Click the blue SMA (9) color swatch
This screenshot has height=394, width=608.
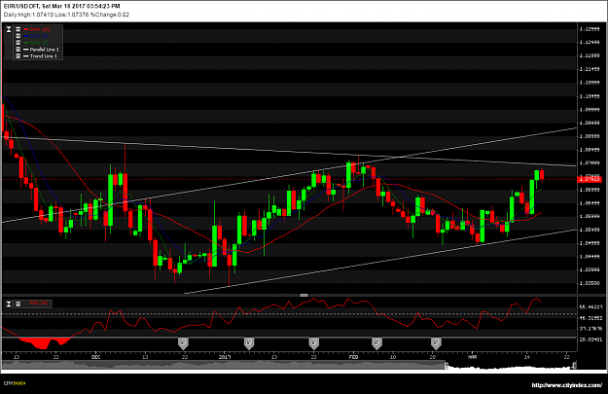pos(26,36)
